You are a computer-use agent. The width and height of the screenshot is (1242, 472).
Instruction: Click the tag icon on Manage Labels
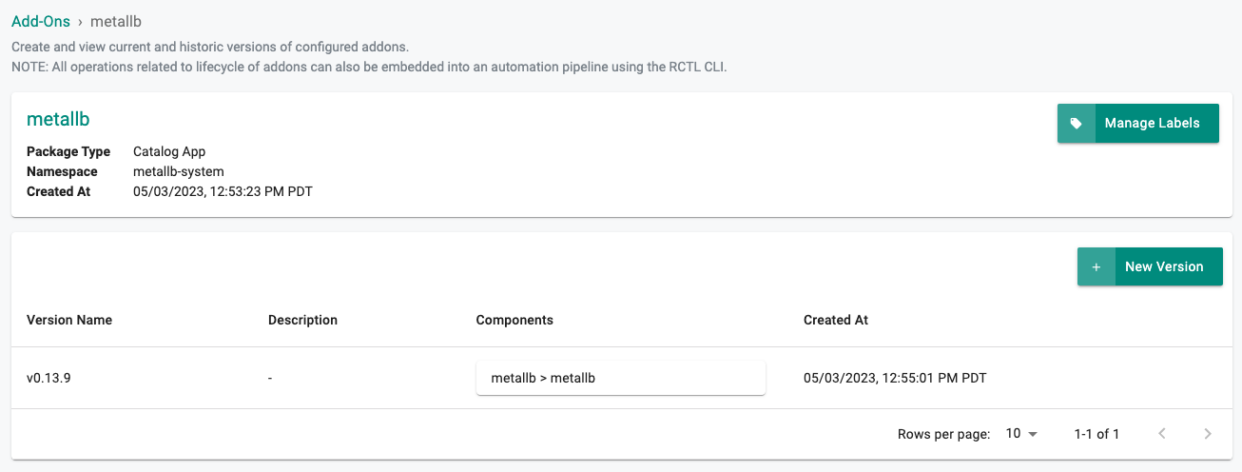[x=1076, y=124]
